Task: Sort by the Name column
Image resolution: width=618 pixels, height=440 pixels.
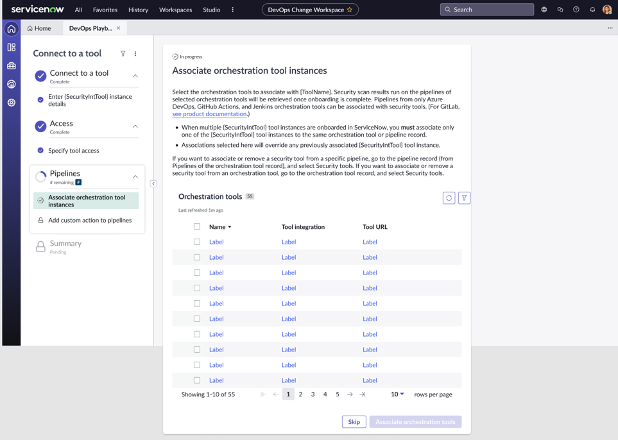Action: pos(220,227)
